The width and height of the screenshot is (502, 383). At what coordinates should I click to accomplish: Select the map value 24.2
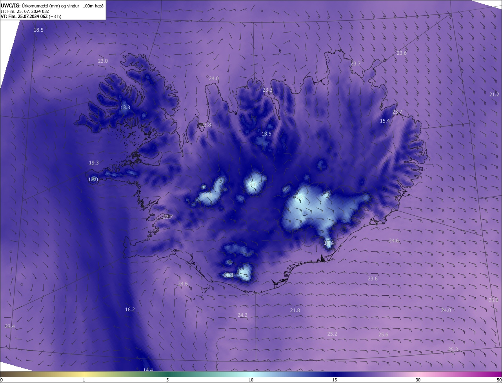click(242, 315)
